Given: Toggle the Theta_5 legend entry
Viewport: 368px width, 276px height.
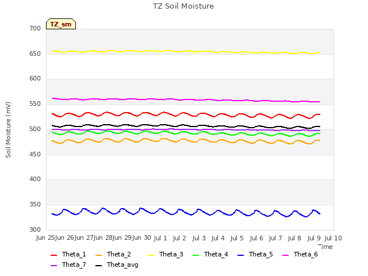Looking at the screenshot, I should click(255, 254).
